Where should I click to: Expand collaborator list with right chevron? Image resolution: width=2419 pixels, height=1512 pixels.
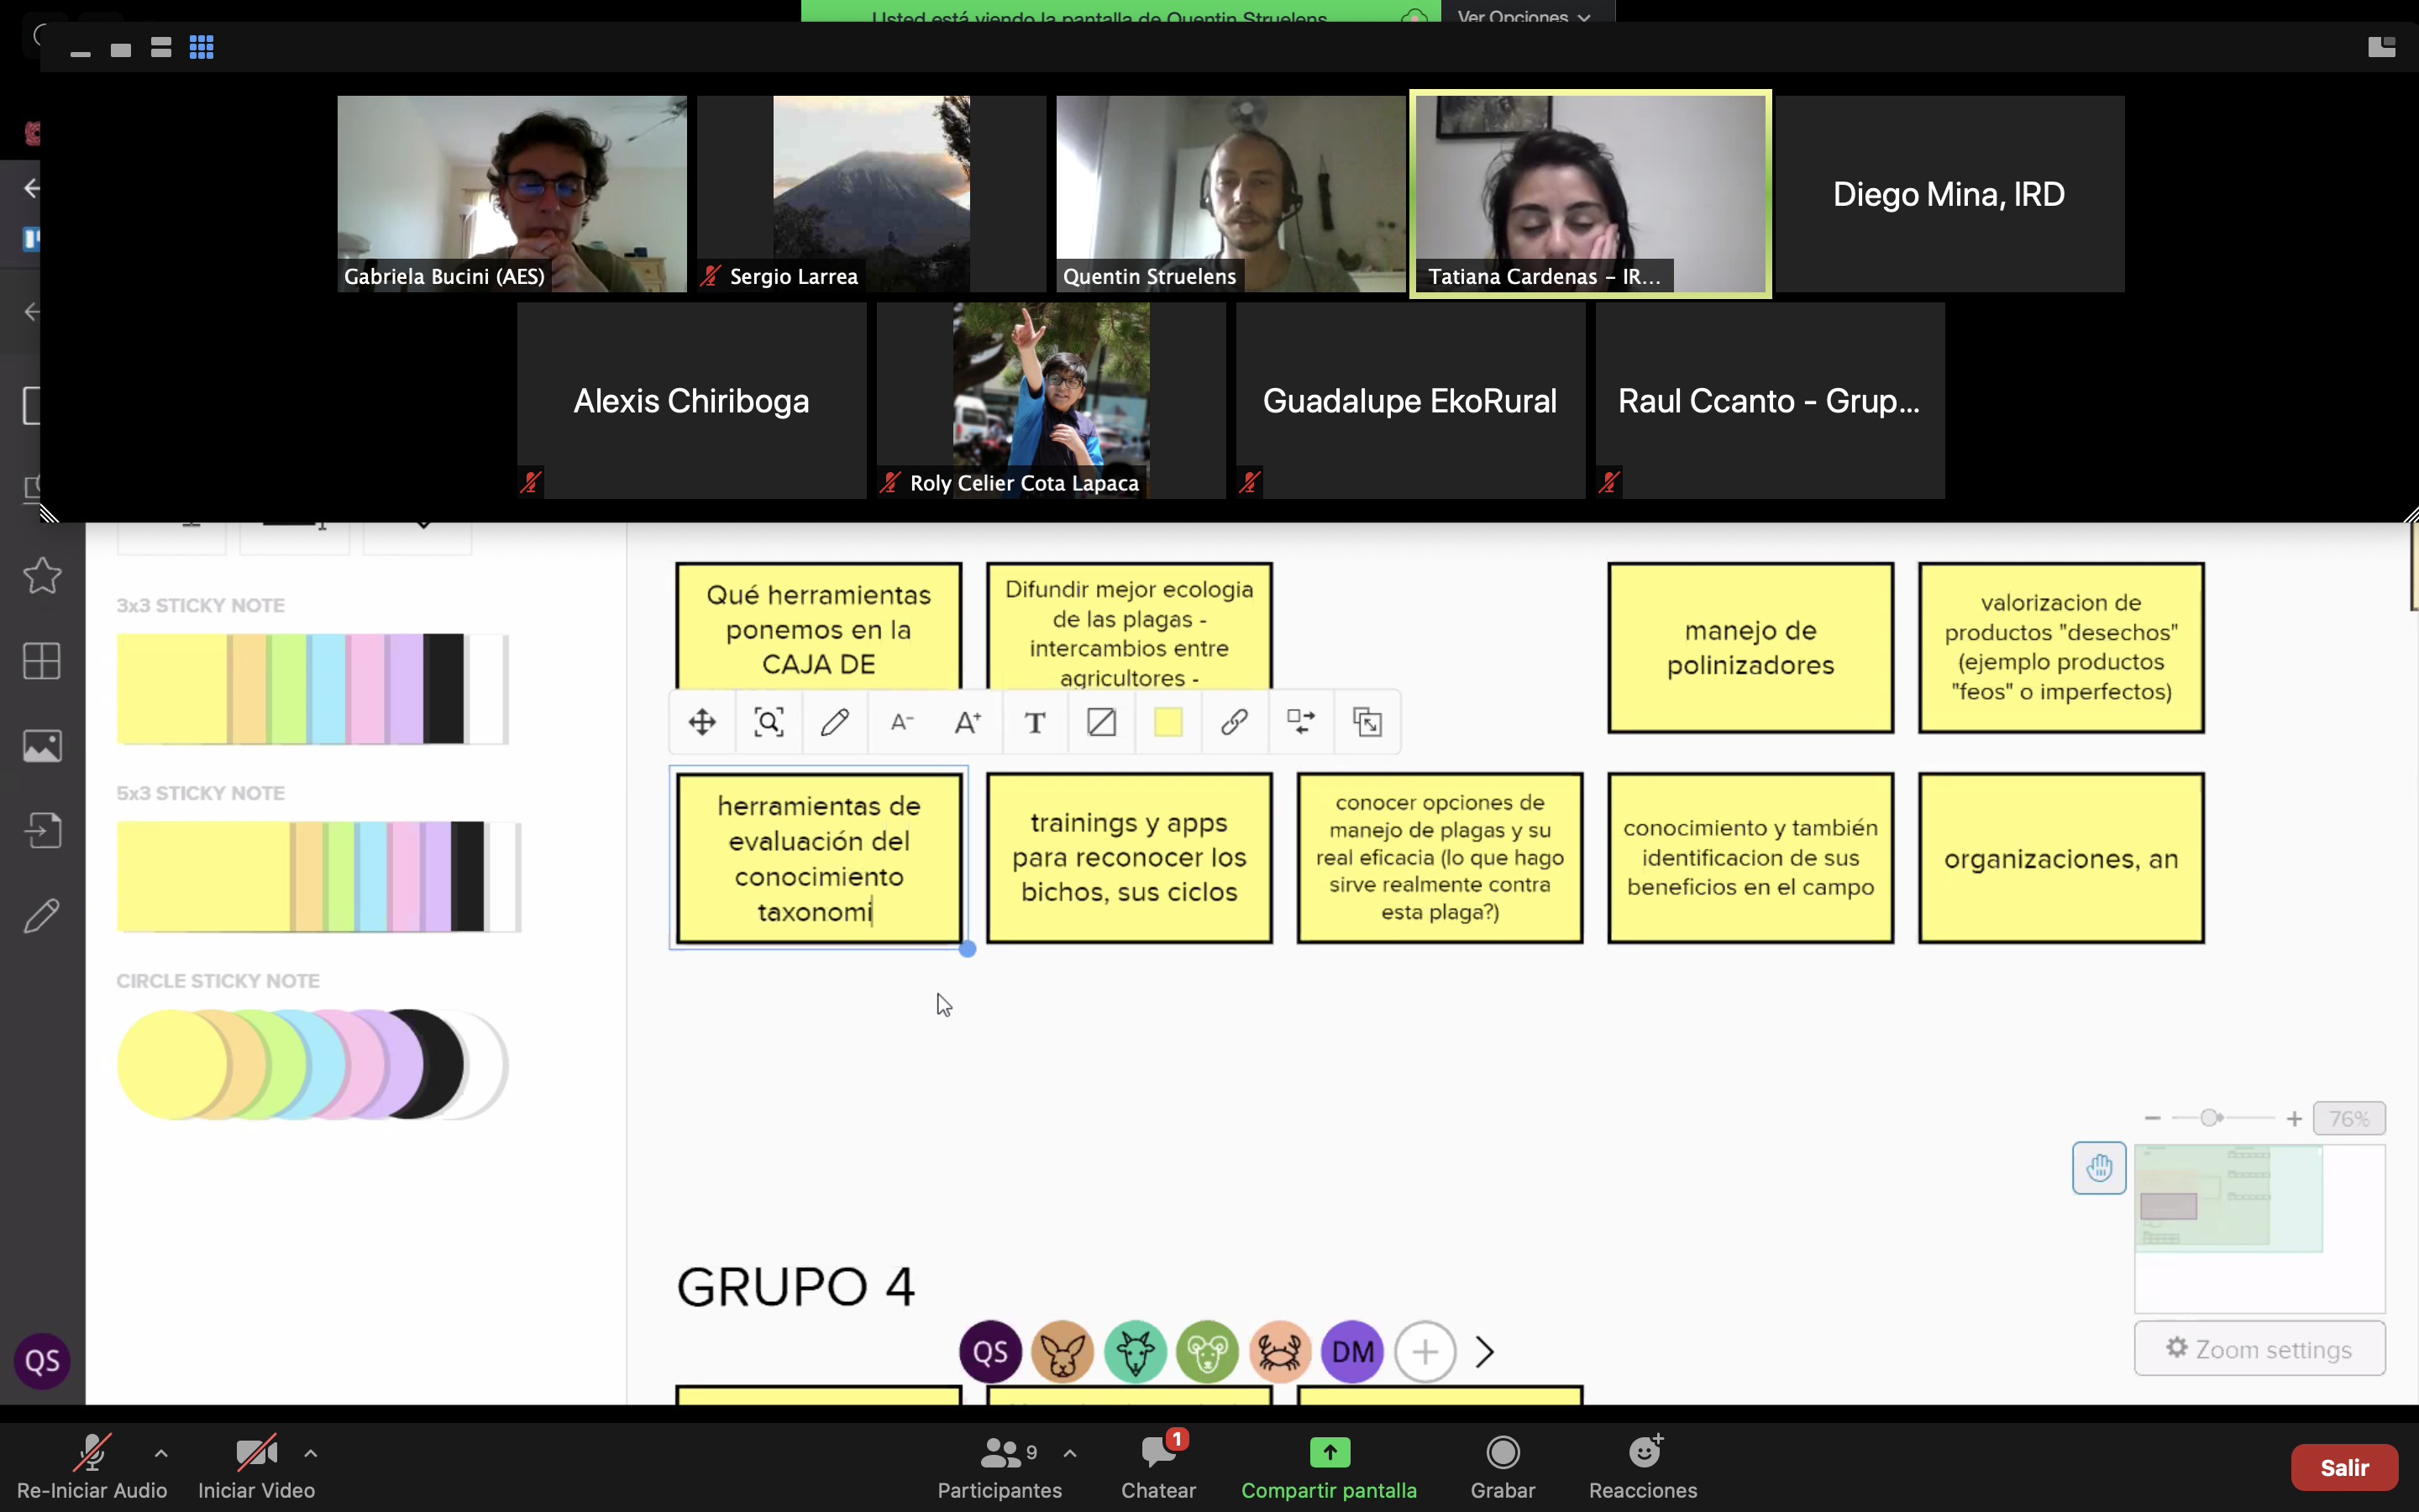tap(1485, 1352)
